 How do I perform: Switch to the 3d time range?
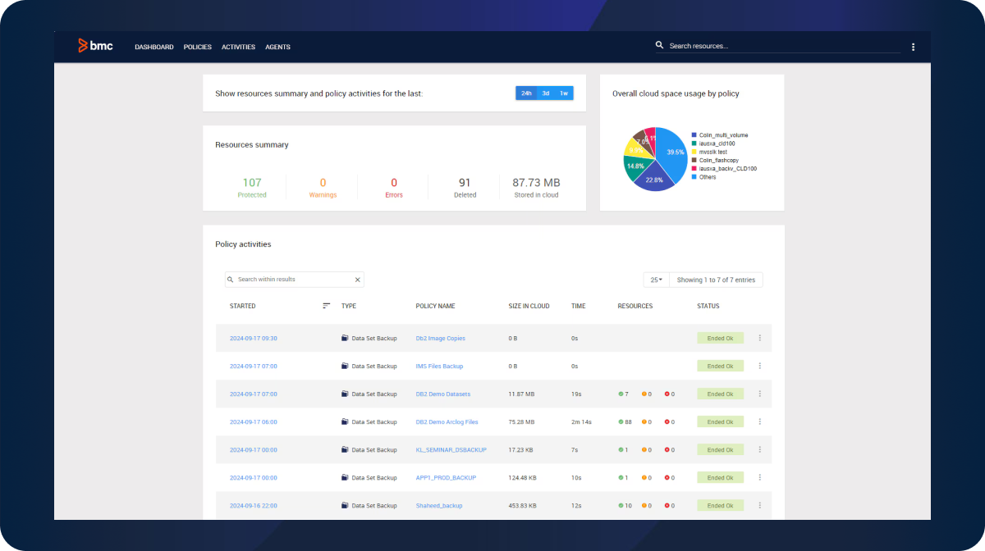(x=544, y=93)
